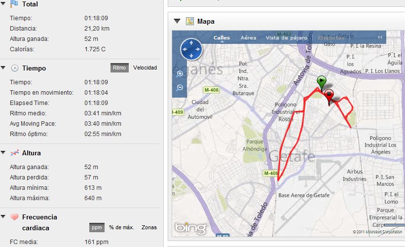The height and width of the screenshot is (247, 405).
Task: Click the map pan compass control
Action: click(x=191, y=49)
